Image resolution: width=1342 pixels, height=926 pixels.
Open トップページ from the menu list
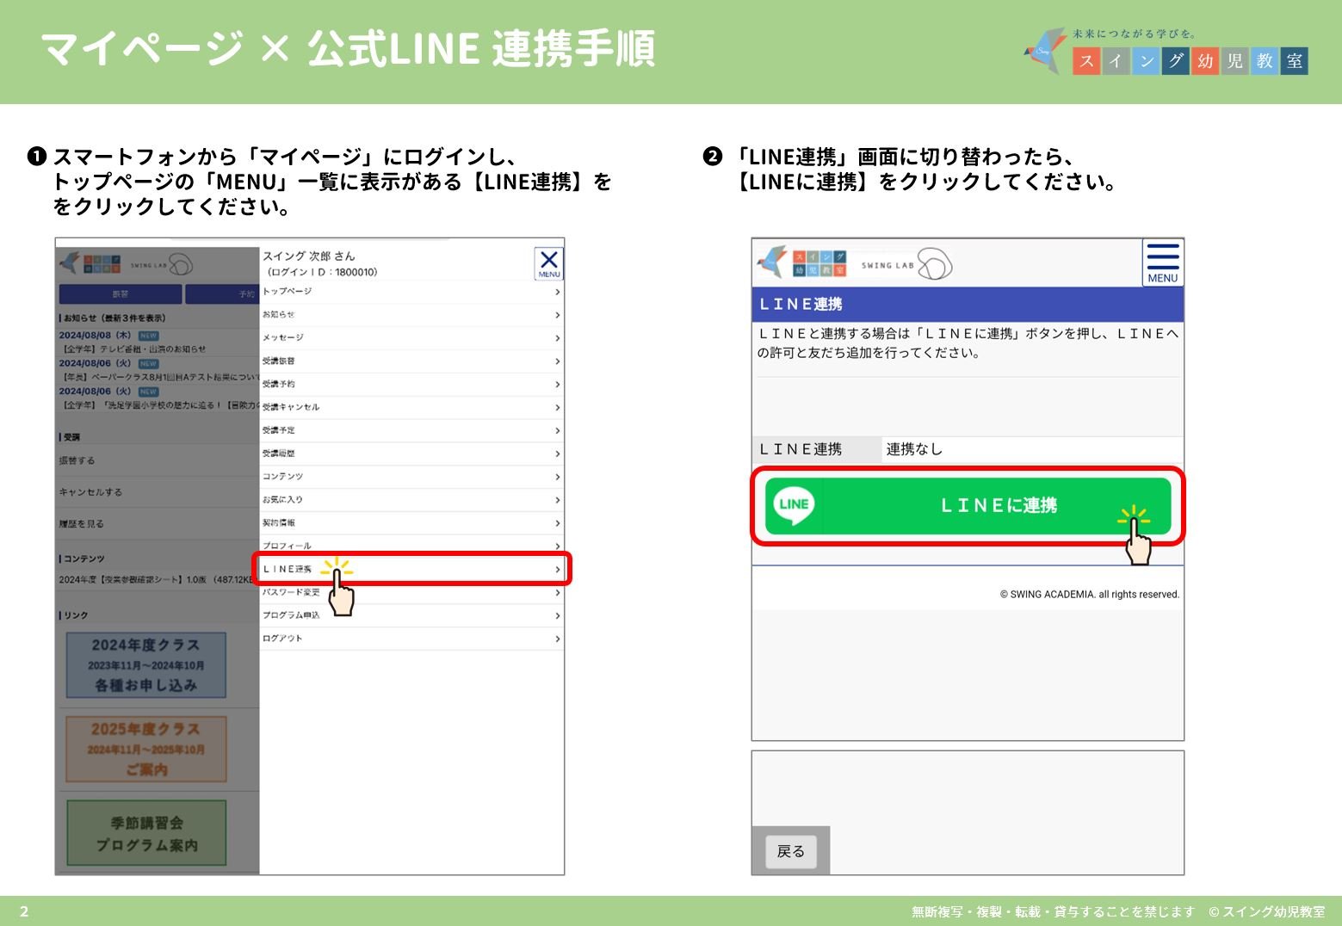pos(411,292)
